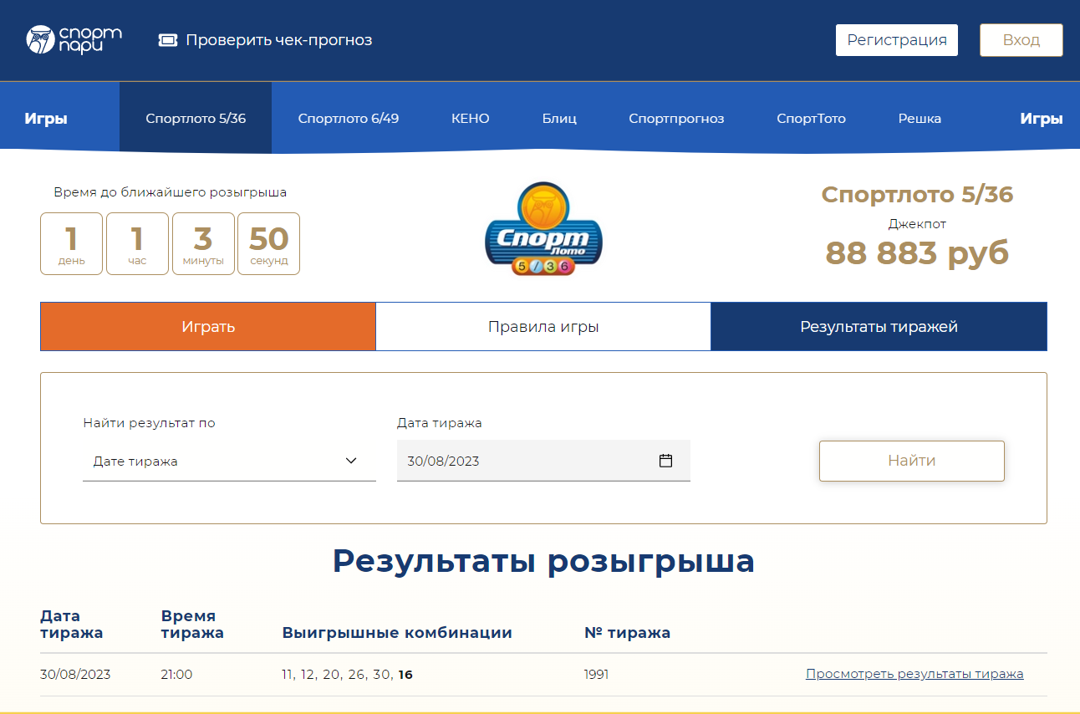Click winning combination 11, 12, 20, 26, 30, 16

pyautogui.click(x=347, y=674)
